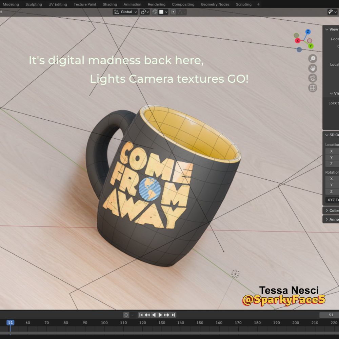Add a new workspace with plus icon

pos(258,4)
